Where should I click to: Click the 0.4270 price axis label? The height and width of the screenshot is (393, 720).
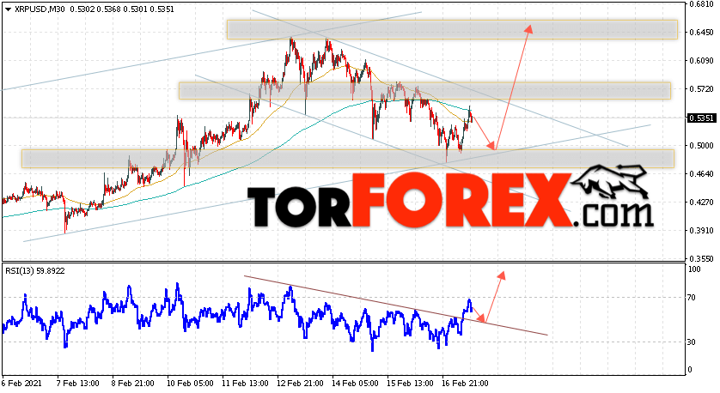(x=701, y=203)
